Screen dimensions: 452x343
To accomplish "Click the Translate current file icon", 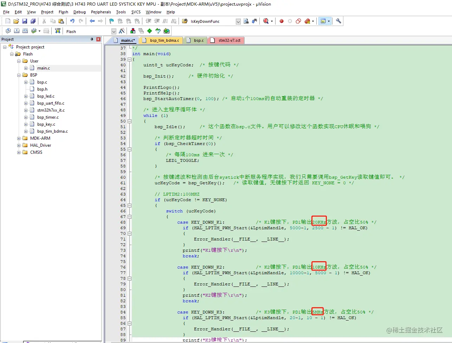I will [8, 31].
